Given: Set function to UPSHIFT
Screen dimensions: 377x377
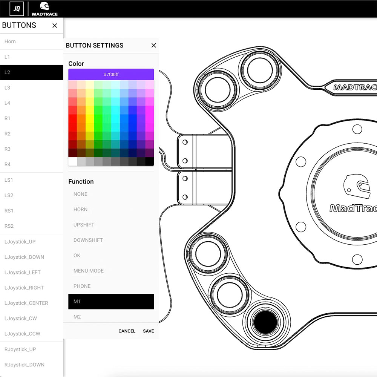Looking at the screenshot, I should pyautogui.click(x=84, y=225).
